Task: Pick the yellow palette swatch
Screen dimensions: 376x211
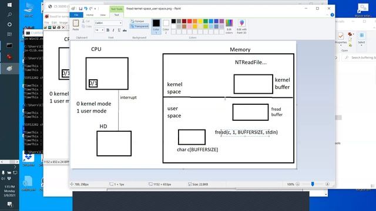Action: click(200, 21)
